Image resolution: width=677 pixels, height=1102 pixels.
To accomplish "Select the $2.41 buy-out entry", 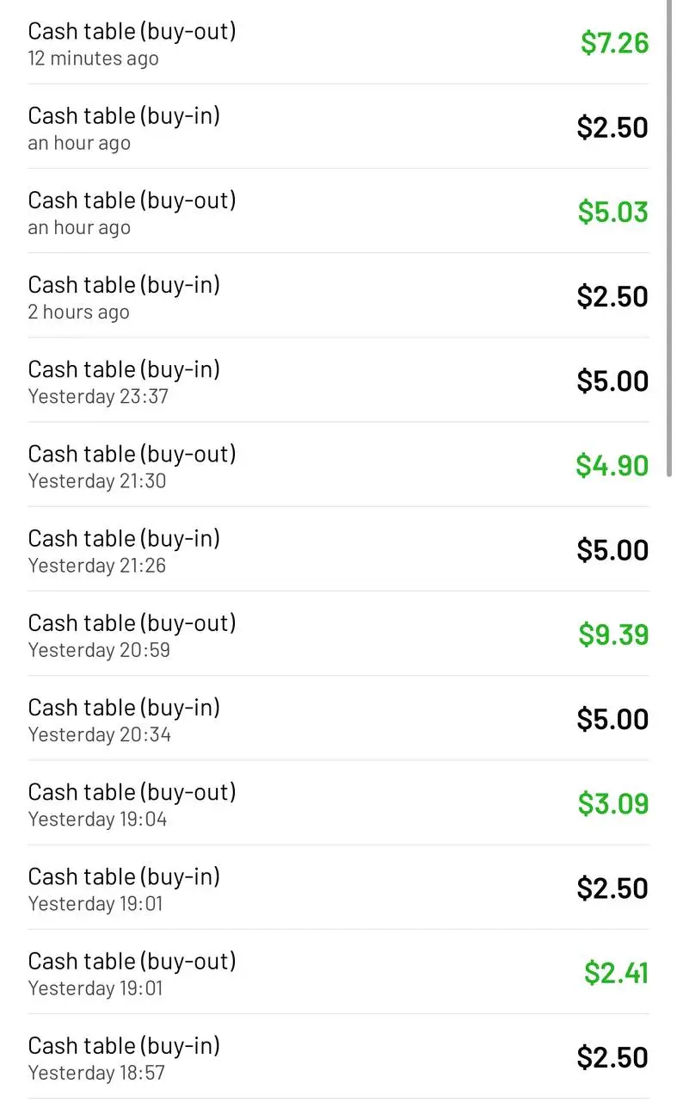I will 338,970.
